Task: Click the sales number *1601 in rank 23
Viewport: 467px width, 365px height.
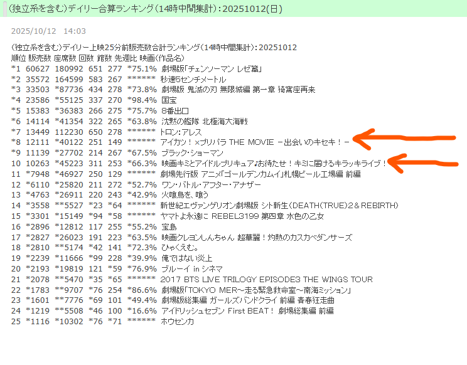Action: pyautogui.click(x=38, y=300)
